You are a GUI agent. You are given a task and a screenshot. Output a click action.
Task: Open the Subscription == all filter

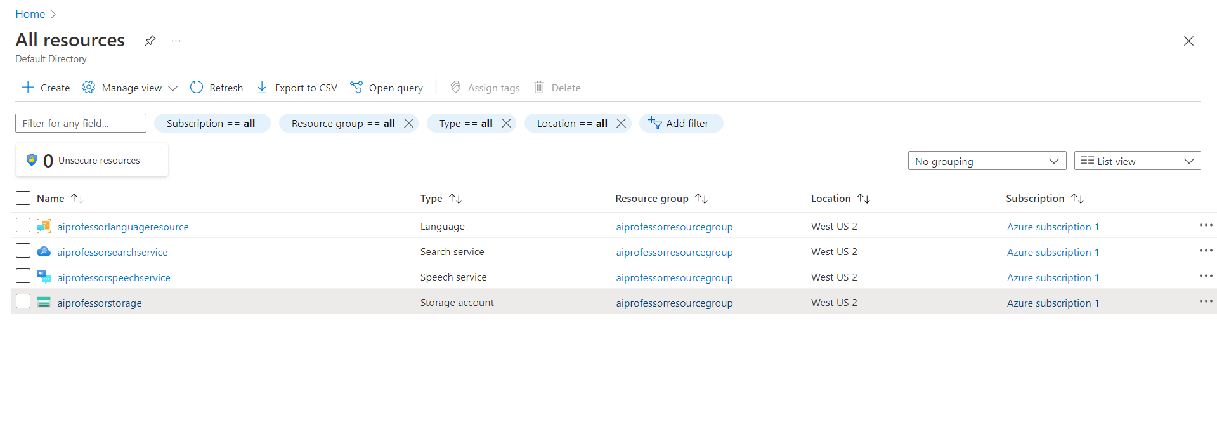click(212, 123)
